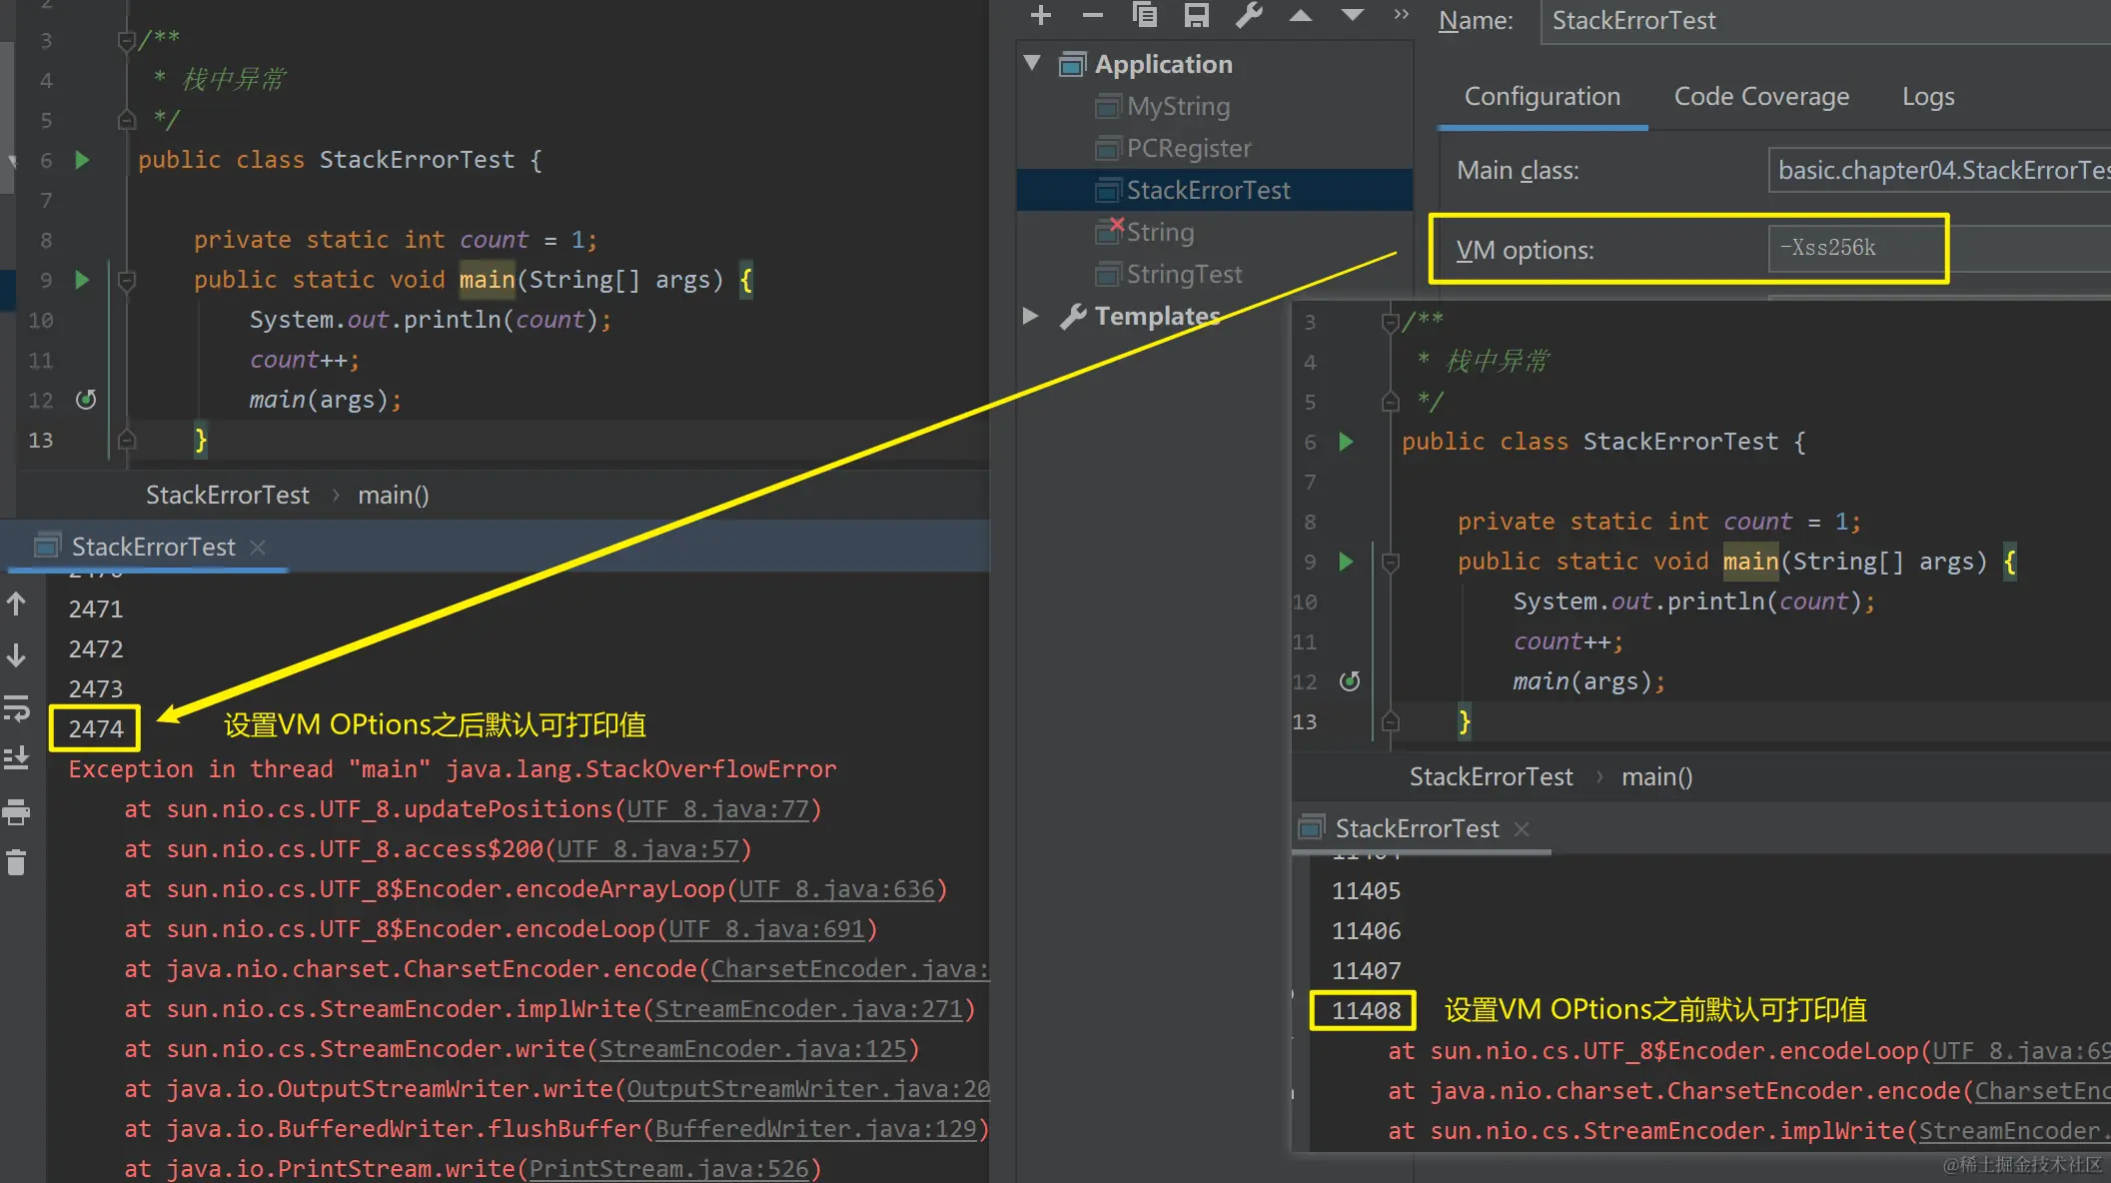Click the print icon in console sidebar
2111x1183 pixels.
click(16, 812)
